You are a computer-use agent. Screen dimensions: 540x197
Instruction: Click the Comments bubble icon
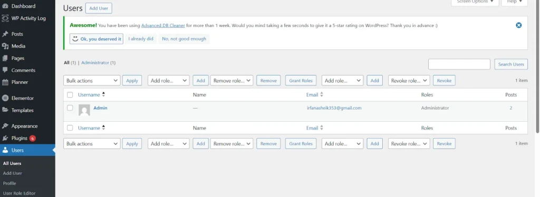(5, 70)
